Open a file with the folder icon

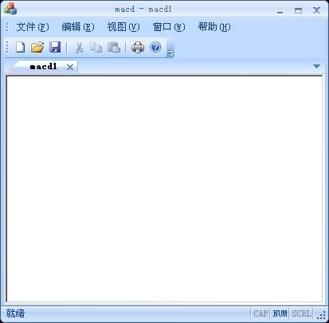[x=37, y=48]
